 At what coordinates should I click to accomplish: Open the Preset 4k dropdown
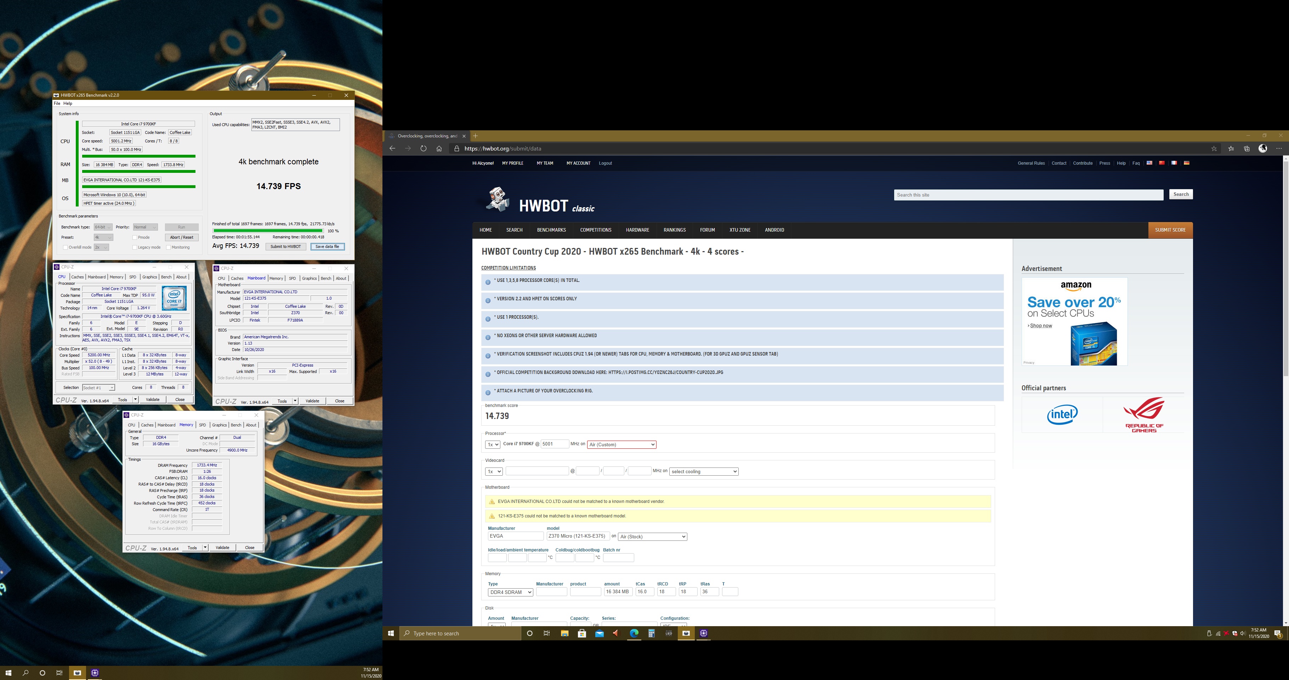pyautogui.click(x=103, y=237)
